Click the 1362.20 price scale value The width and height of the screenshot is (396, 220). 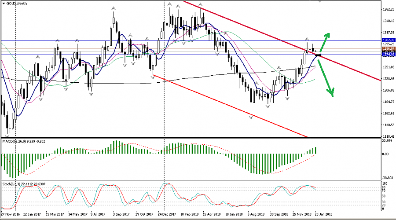click(x=387, y=9)
